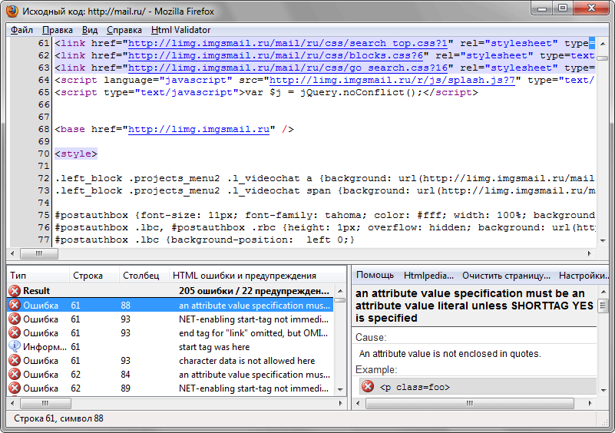Sort errors by the Строка column header
The width and height of the screenshot is (615, 433).
point(88,275)
